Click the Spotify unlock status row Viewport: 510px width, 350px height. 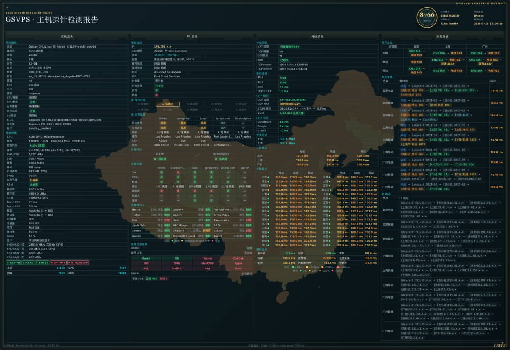point(192,215)
